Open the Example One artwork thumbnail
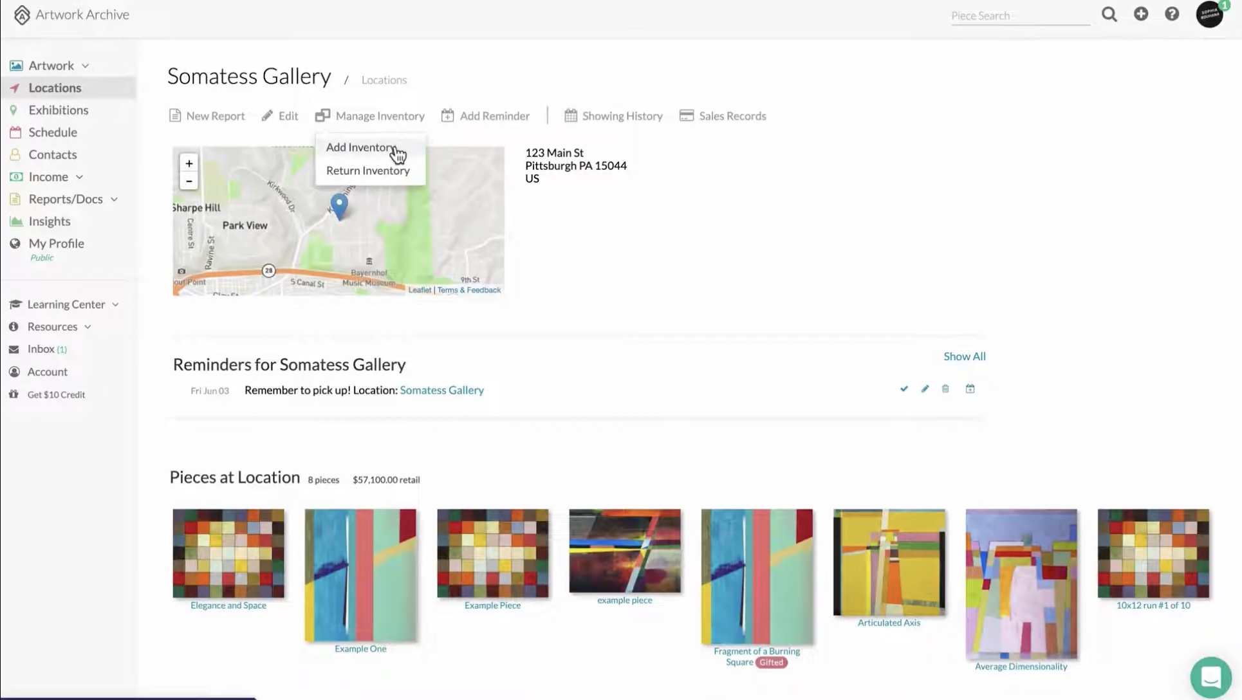The height and width of the screenshot is (700, 1242). point(360,575)
